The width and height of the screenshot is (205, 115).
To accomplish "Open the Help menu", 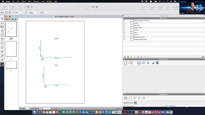I will click(55, 1).
